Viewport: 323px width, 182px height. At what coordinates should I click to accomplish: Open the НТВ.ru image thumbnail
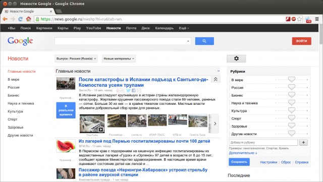(178, 120)
